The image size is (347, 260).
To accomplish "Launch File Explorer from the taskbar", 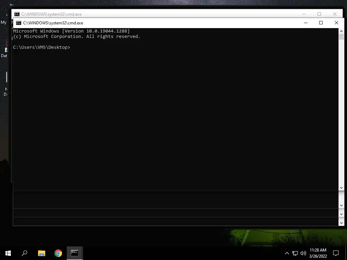I will coord(41,253).
